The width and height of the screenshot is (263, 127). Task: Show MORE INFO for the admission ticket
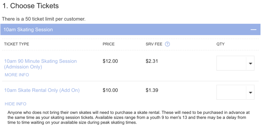pyautogui.click(x=17, y=75)
